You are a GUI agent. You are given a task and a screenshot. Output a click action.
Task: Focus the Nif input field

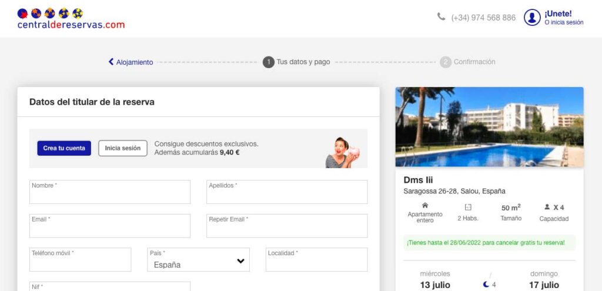110,286
